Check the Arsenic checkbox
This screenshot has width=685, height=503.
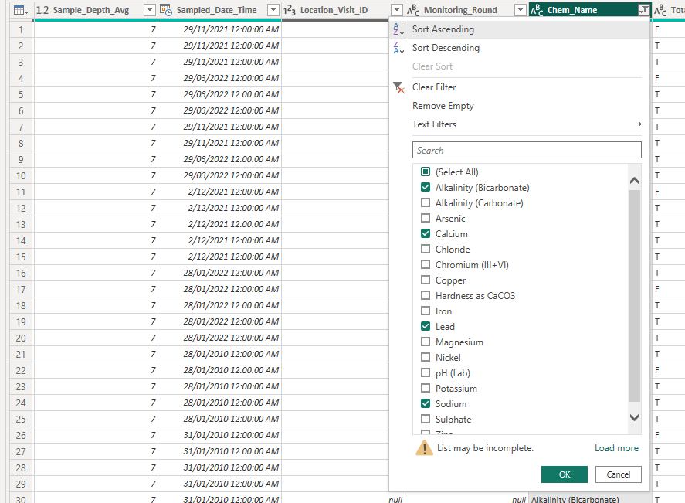coord(426,219)
